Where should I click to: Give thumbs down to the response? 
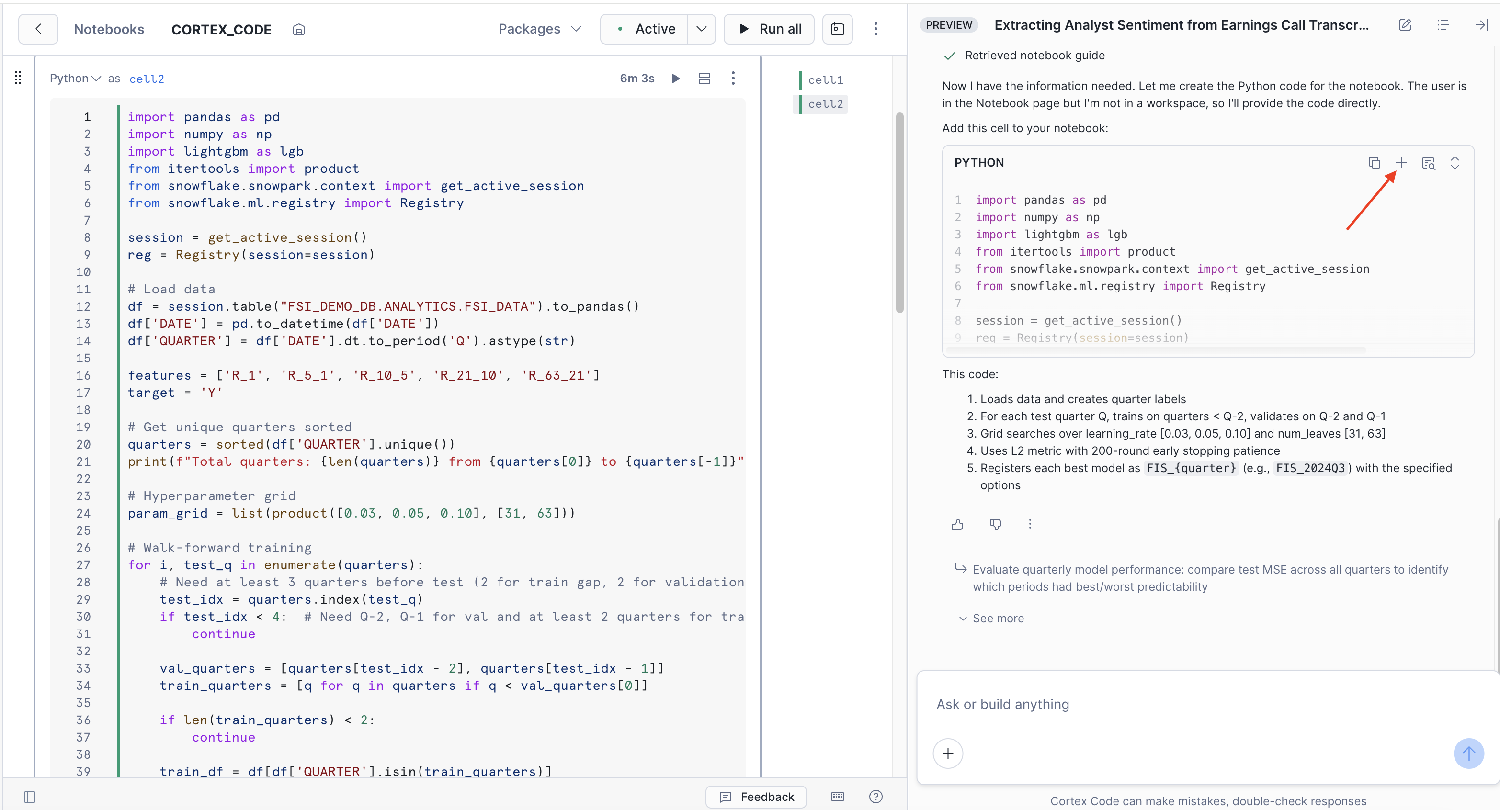point(995,524)
